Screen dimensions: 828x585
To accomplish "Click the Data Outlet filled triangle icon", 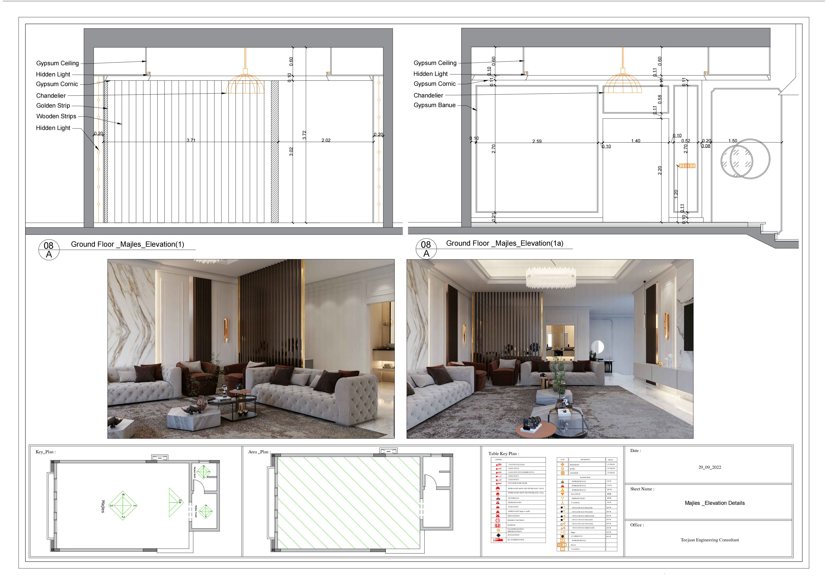I will 563,494.
